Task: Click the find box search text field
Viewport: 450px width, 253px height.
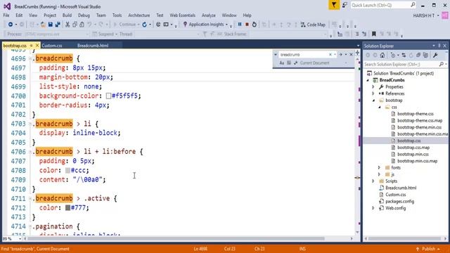Action: (x=304, y=55)
